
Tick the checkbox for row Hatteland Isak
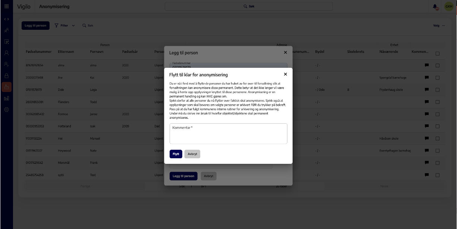(438, 126)
